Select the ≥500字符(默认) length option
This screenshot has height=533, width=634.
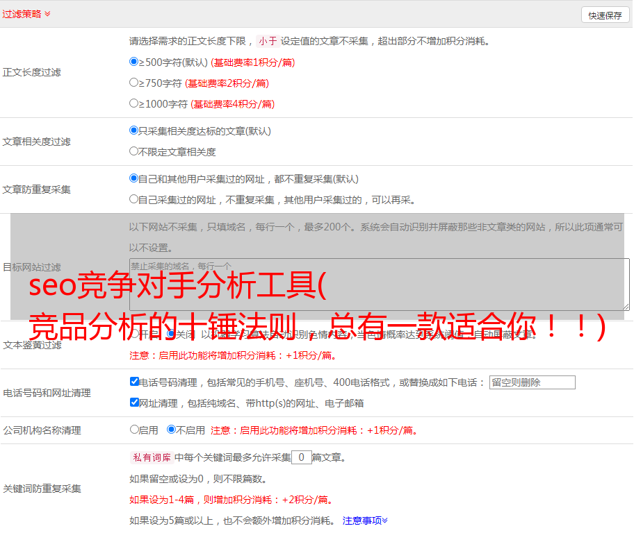click(133, 62)
